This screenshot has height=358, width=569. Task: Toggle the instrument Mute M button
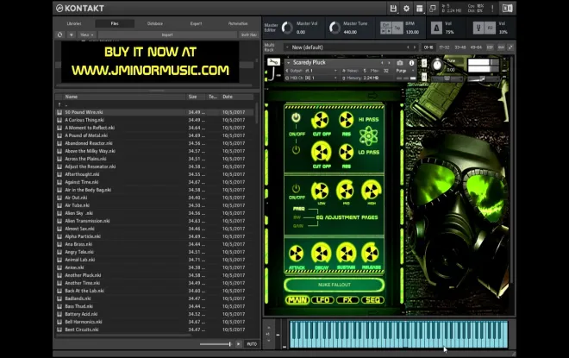[424, 77]
